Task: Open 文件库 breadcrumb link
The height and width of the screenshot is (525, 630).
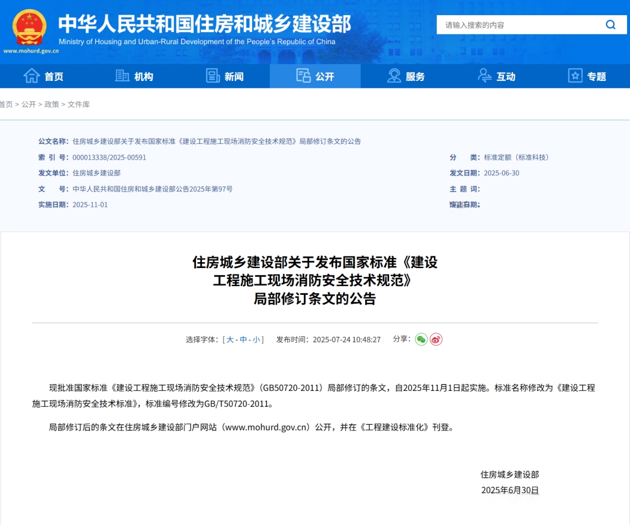Action: click(x=79, y=104)
